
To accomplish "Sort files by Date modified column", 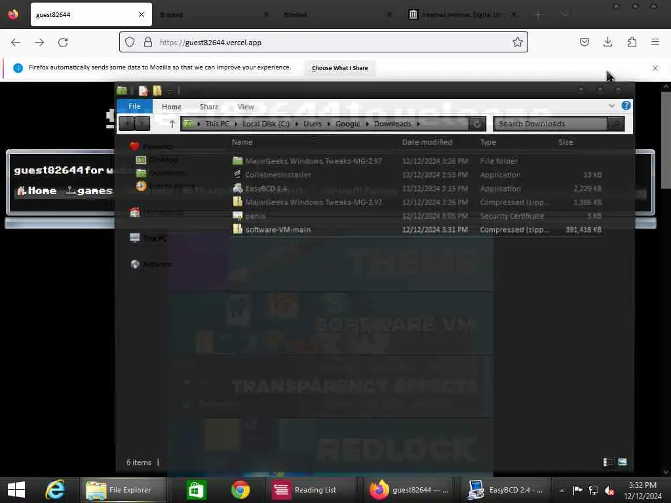I will pos(427,142).
